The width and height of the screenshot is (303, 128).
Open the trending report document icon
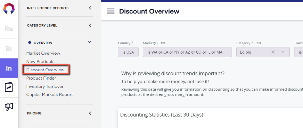coord(9,88)
